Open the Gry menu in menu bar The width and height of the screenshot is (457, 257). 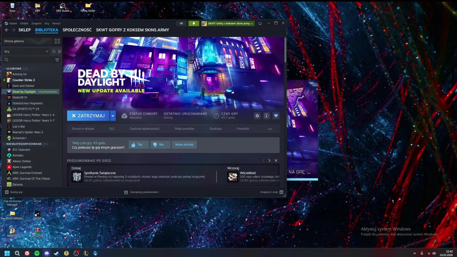click(47, 23)
